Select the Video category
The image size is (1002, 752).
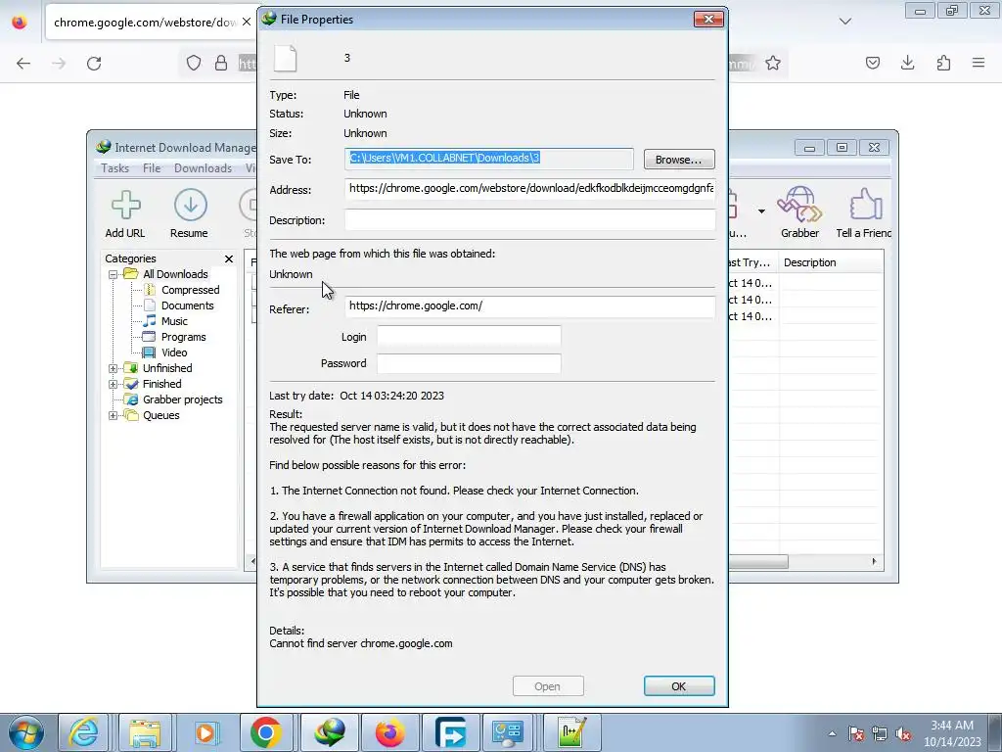click(174, 352)
